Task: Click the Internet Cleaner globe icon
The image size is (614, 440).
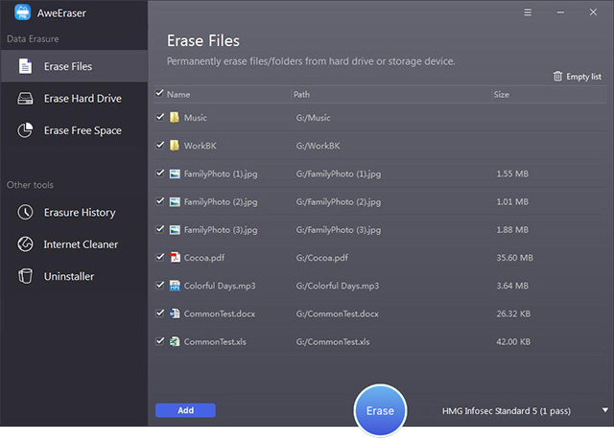Action: coord(25,244)
